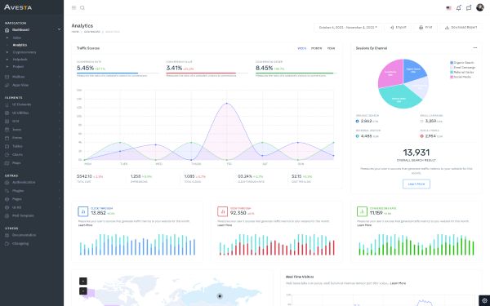This screenshot has width=490, height=306.
Task: Toggle Organic Search legend swatch
Action: tap(452, 63)
